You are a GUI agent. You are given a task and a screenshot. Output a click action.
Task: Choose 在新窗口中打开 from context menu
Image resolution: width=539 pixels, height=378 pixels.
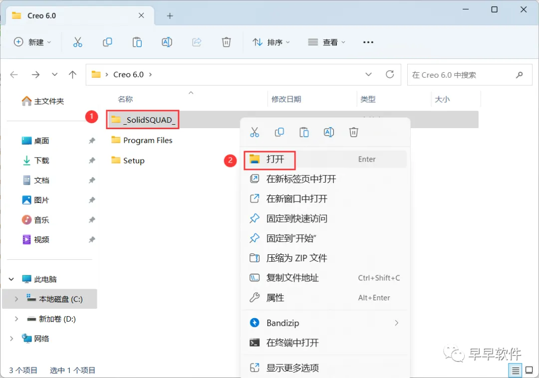tap(325, 199)
